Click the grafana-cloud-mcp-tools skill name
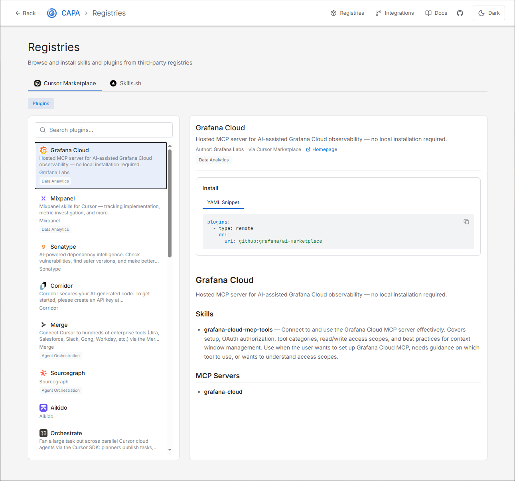The width and height of the screenshot is (515, 481). tap(238, 330)
